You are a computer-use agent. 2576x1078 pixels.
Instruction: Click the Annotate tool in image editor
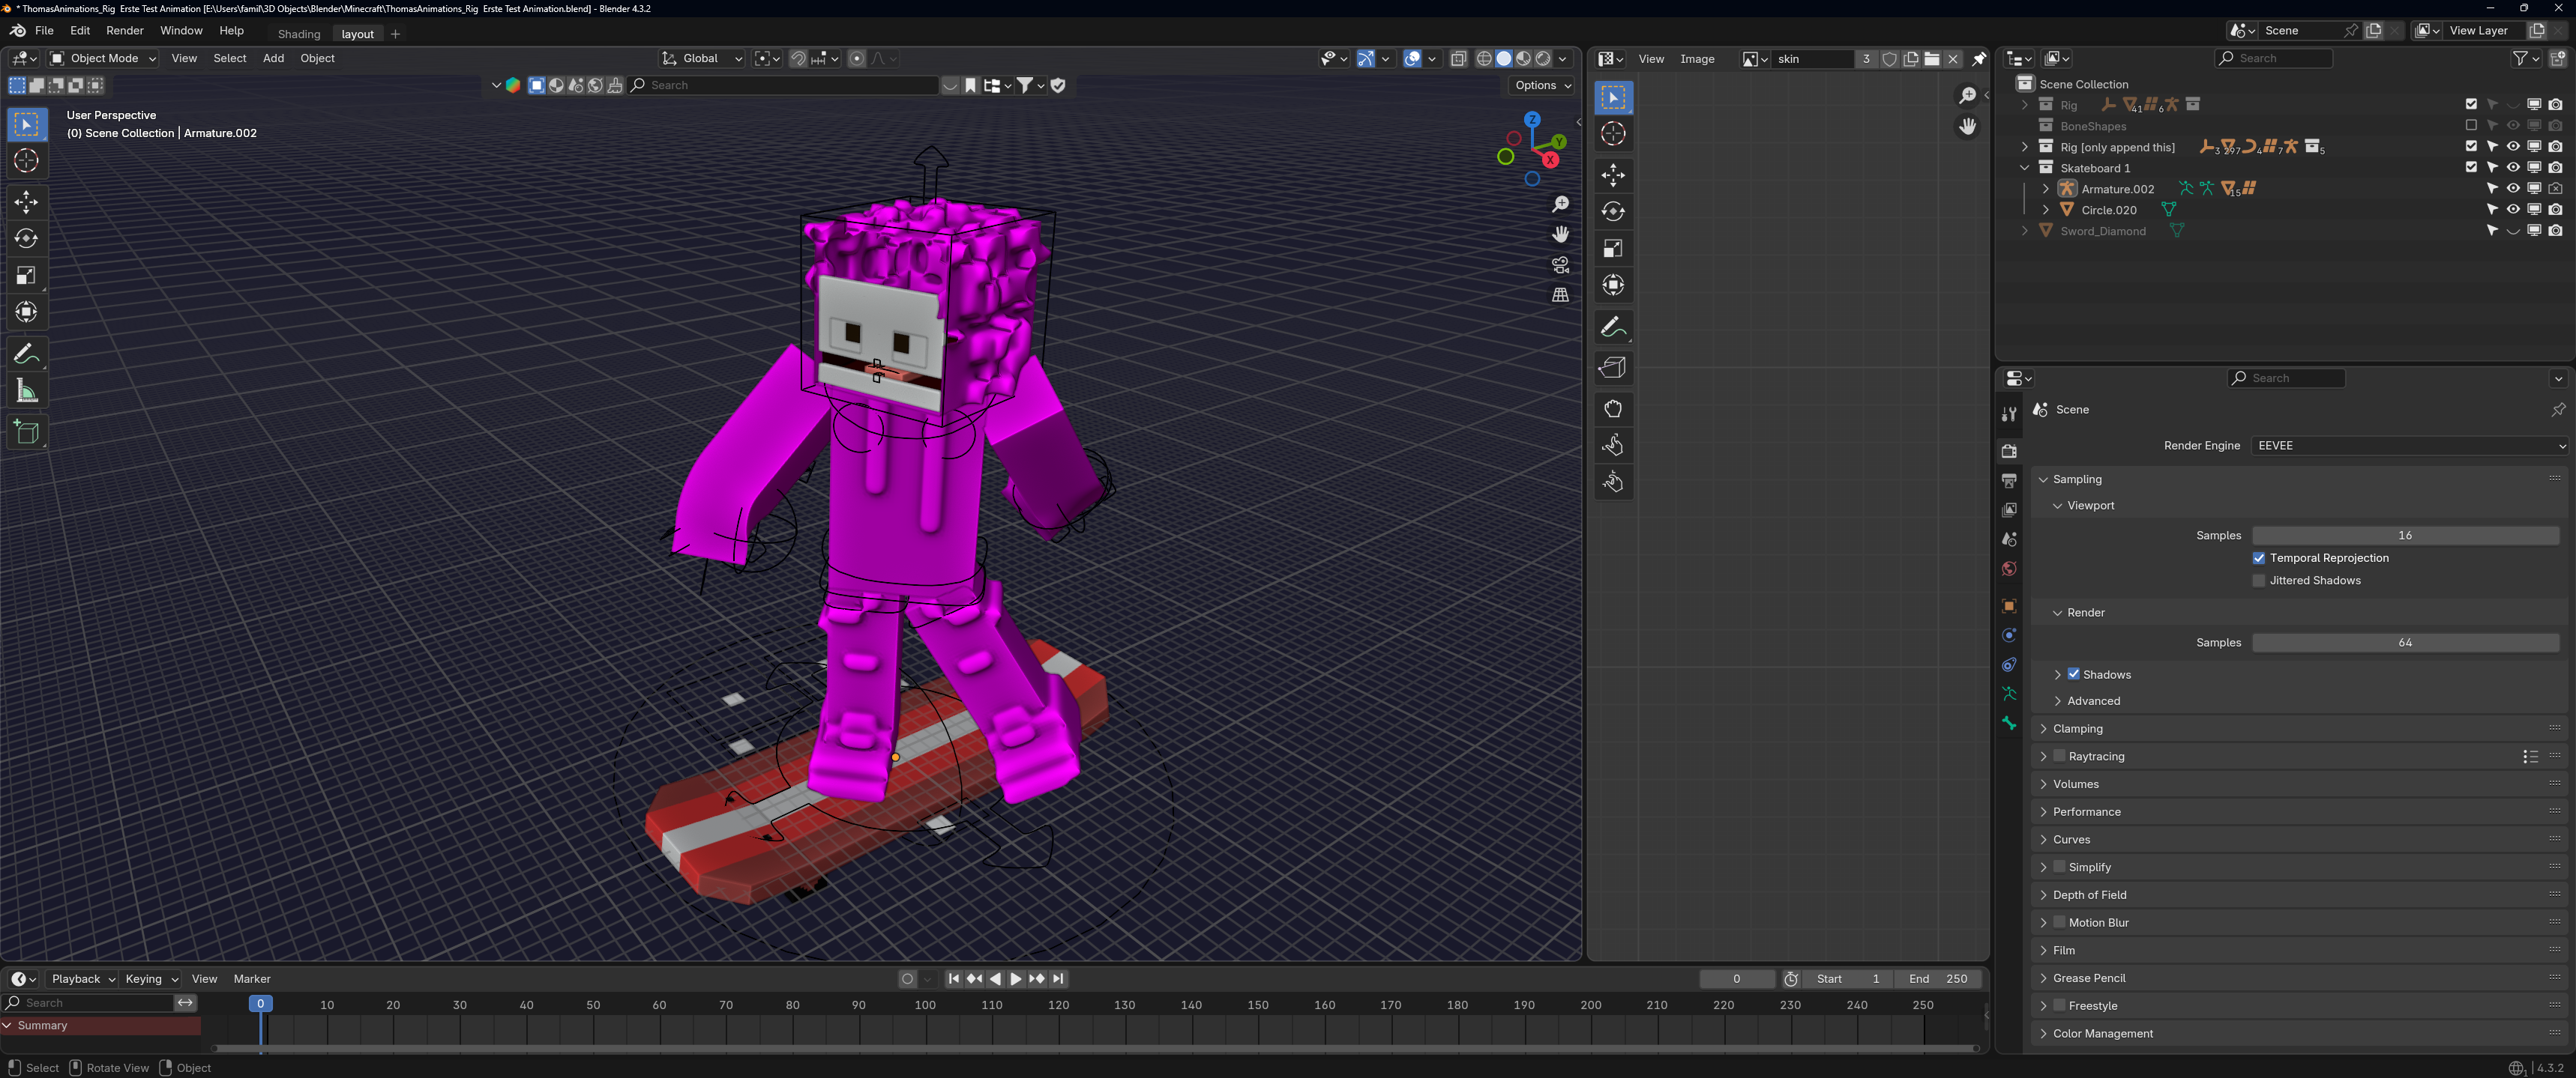(1612, 327)
